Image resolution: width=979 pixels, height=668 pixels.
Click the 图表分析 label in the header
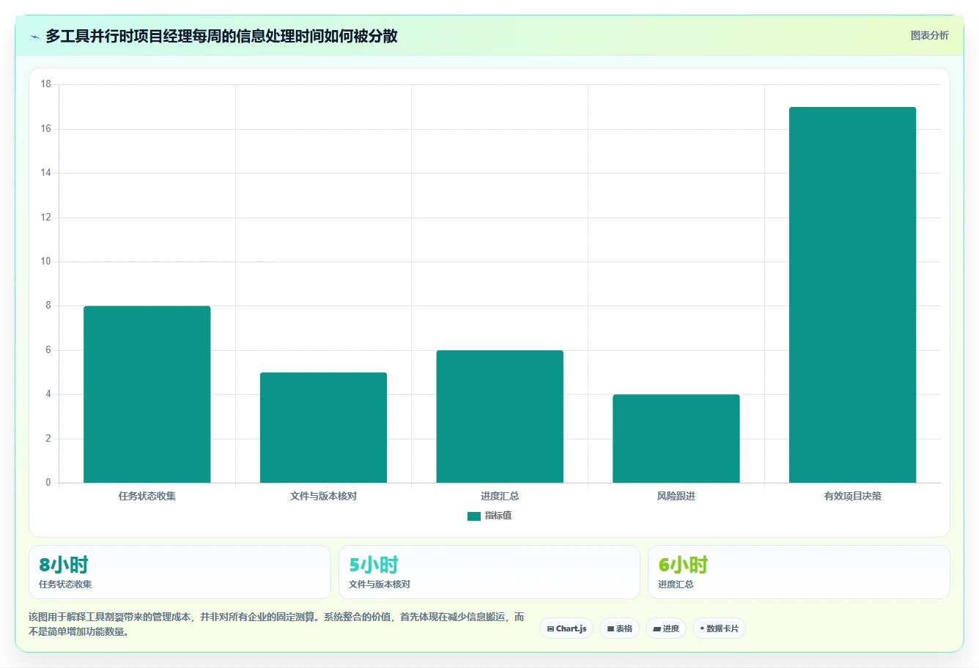[929, 35]
